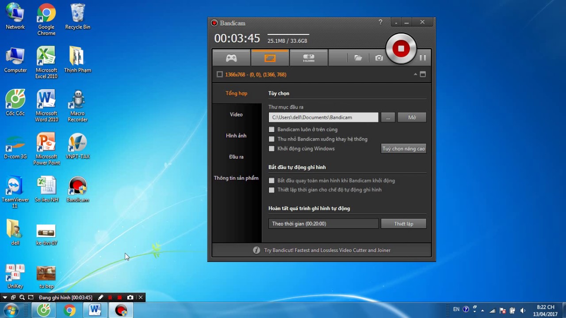Click the magnifier icon on recording bar

click(22, 298)
